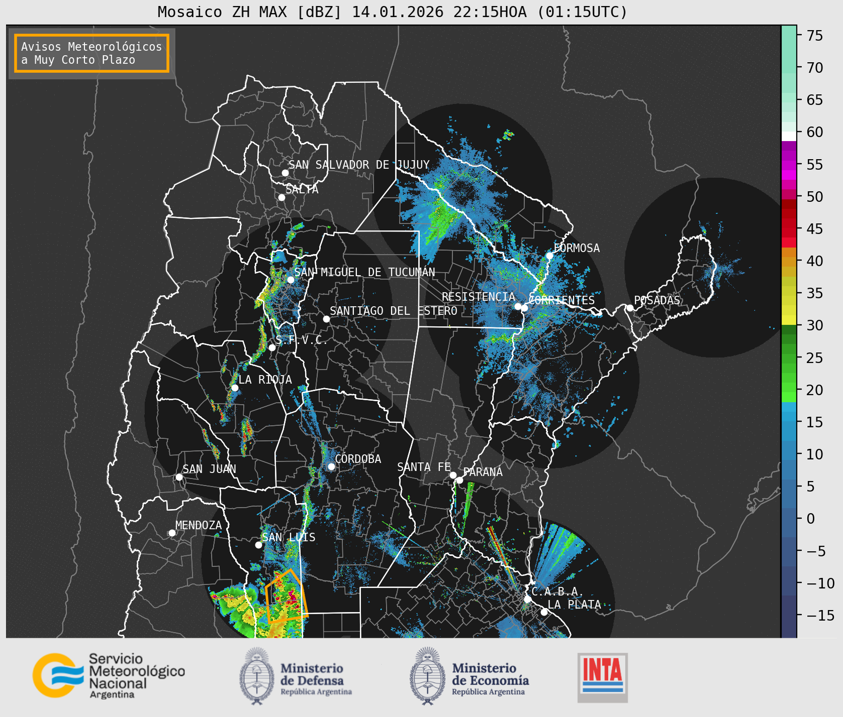Click the Posadas city marker dot
Screen dimensions: 843x717
630,308
